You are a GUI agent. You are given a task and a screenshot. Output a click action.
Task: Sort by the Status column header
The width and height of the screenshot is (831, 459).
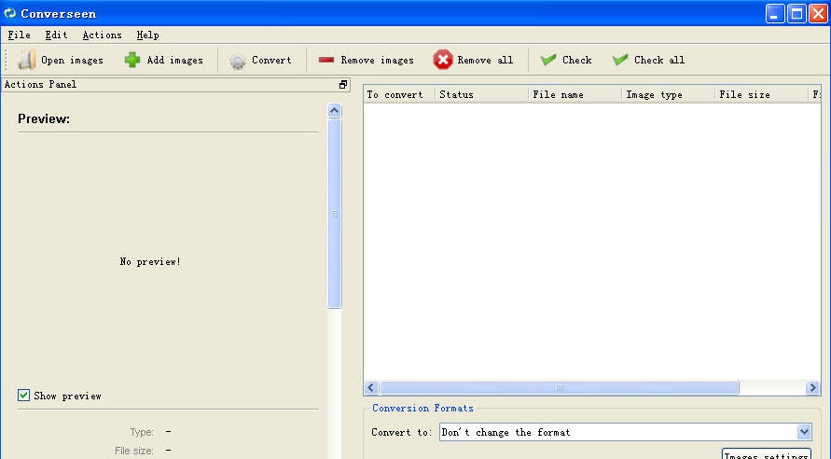pyautogui.click(x=481, y=94)
